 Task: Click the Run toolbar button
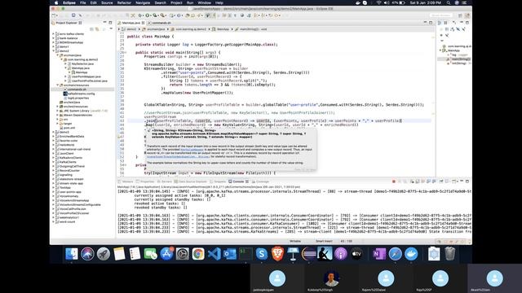pyautogui.click(x=147, y=15)
